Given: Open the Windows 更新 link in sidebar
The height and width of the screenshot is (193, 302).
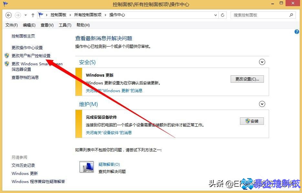Looking at the screenshot, I should coord(24,173).
